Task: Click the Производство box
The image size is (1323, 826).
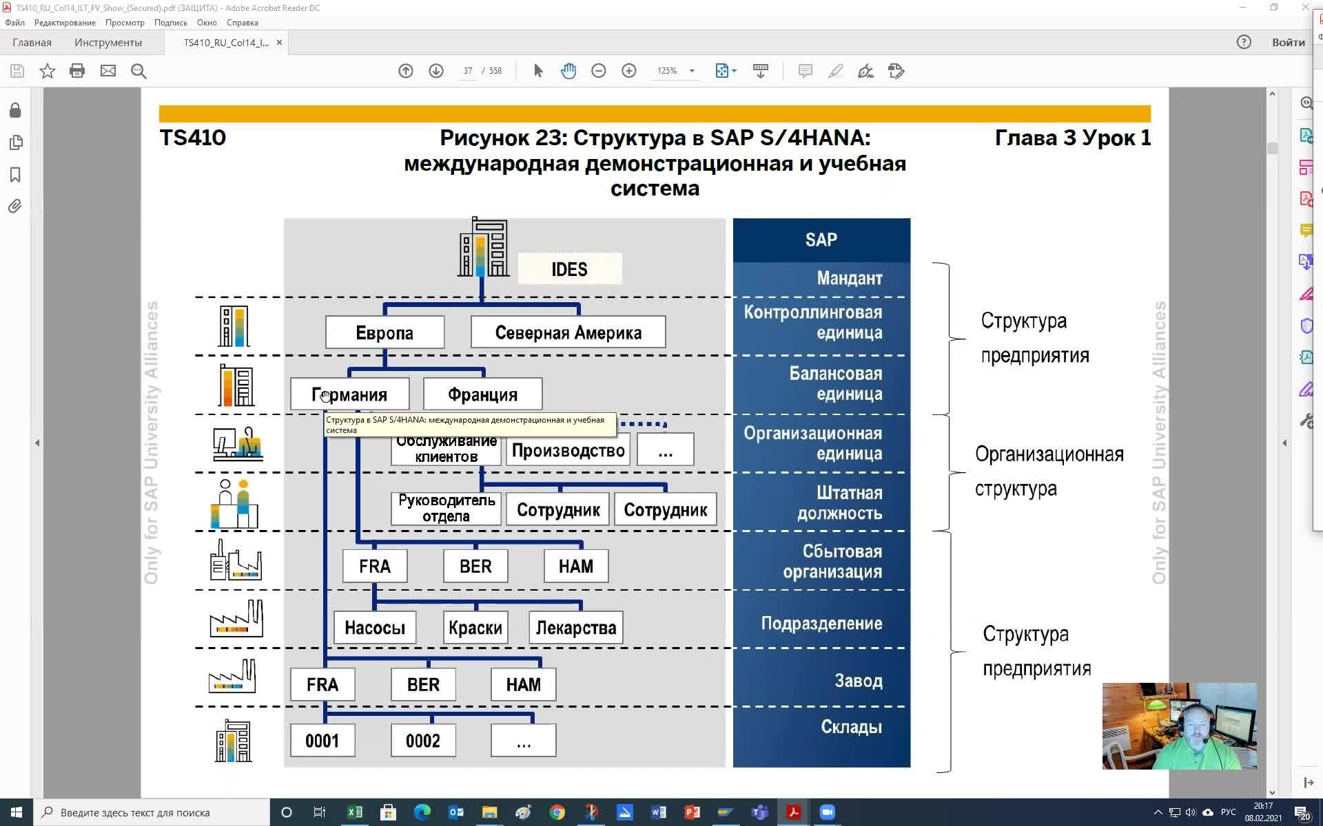Action: (x=568, y=450)
